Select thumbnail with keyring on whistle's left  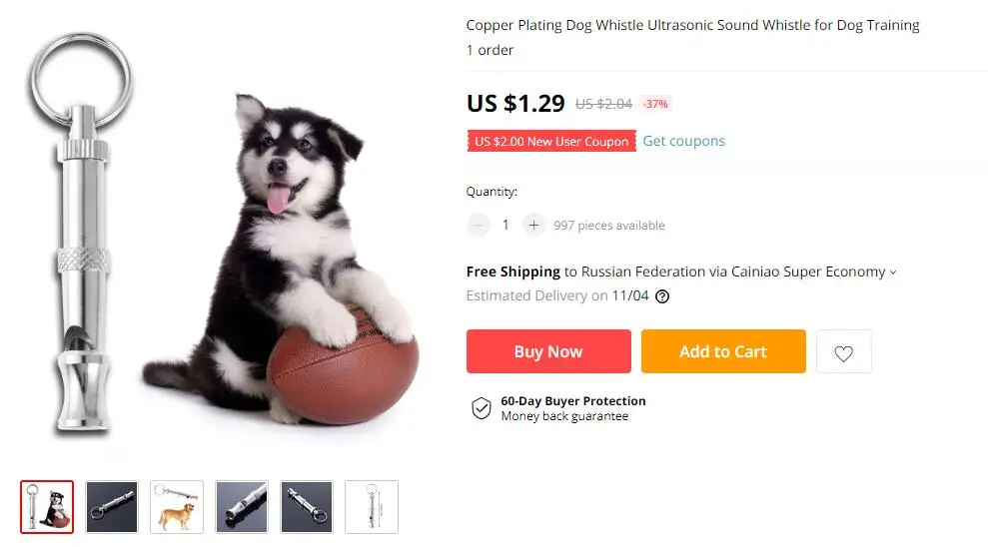click(x=112, y=506)
